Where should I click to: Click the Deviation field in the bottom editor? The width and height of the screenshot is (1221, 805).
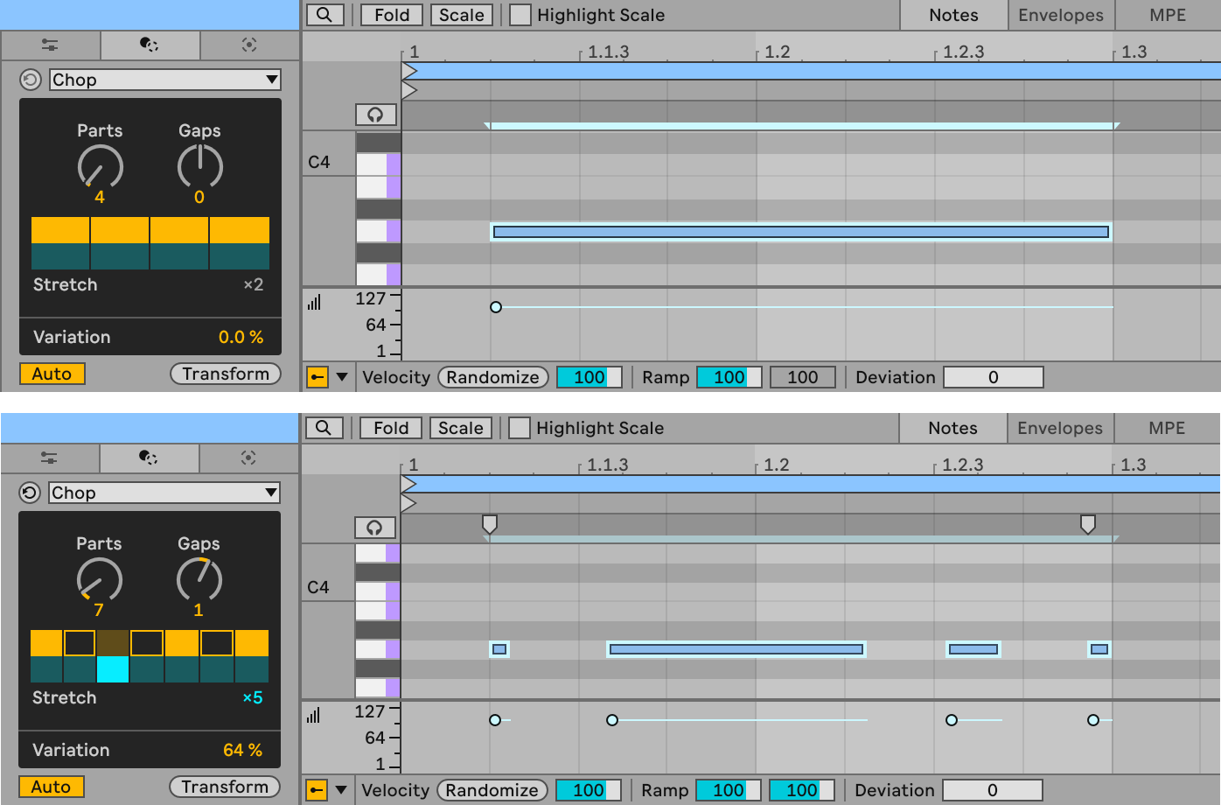pos(993,790)
